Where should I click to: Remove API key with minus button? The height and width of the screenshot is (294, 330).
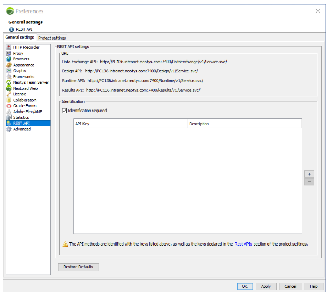click(x=309, y=181)
